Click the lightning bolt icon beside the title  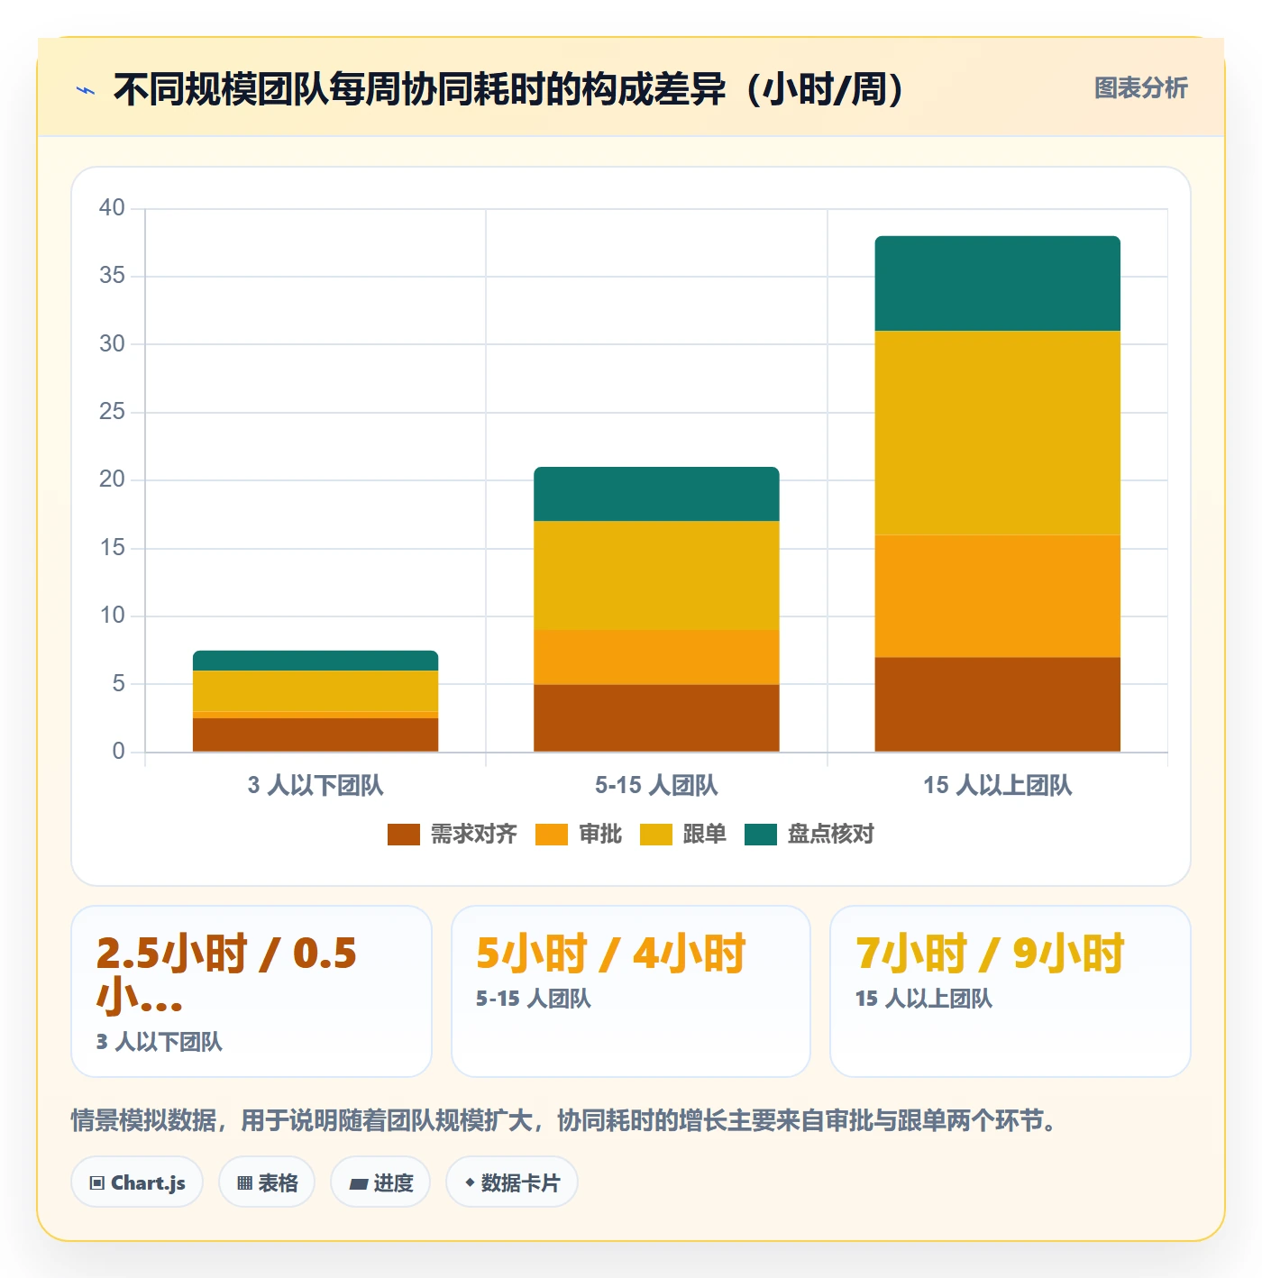click(x=86, y=90)
